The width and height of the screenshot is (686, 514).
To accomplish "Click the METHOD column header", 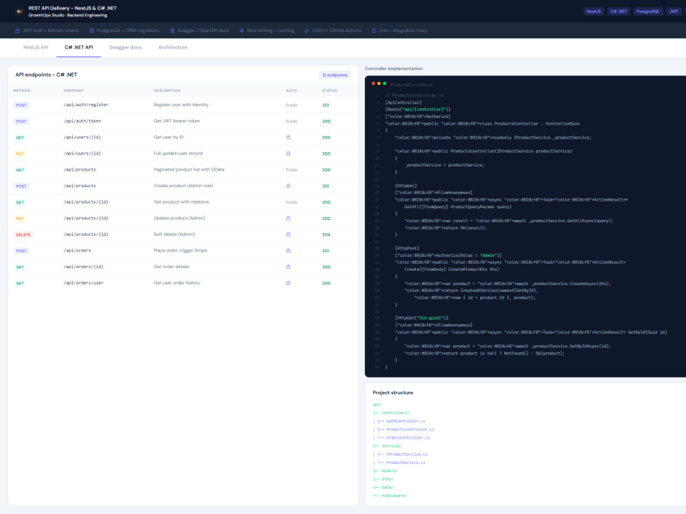I will (x=22, y=90).
